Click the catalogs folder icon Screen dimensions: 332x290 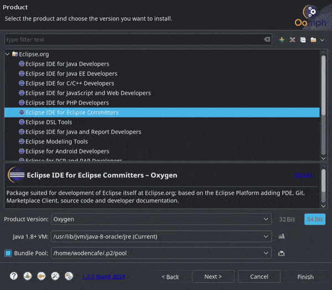313,40
